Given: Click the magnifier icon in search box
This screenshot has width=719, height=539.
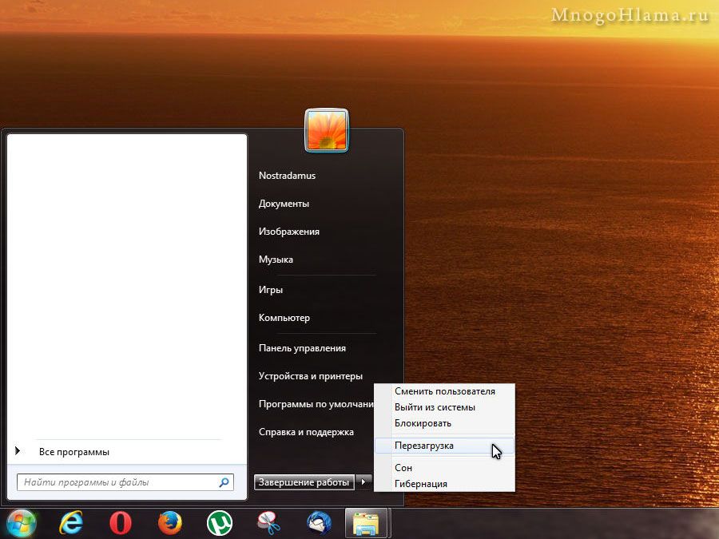Looking at the screenshot, I should (224, 482).
